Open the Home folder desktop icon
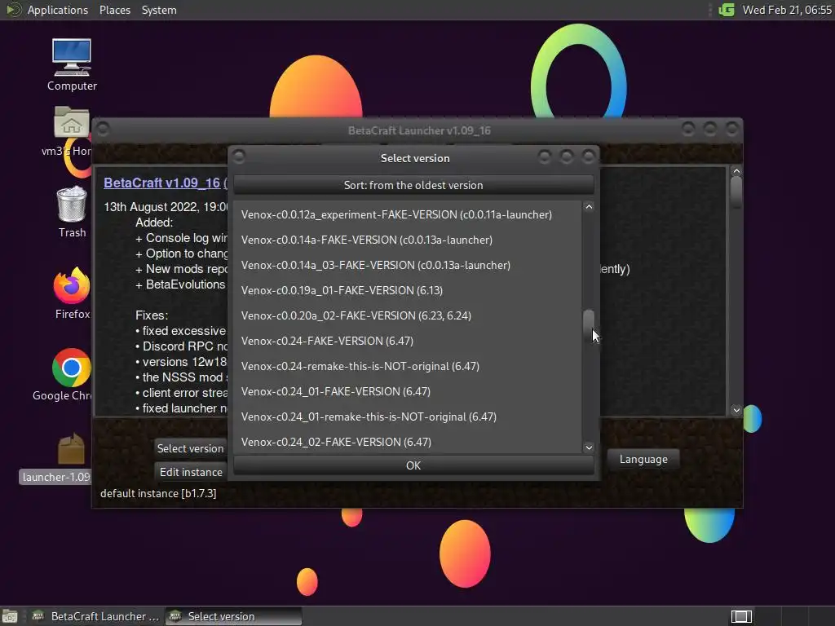The width and height of the screenshot is (835, 626). click(x=72, y=131)
